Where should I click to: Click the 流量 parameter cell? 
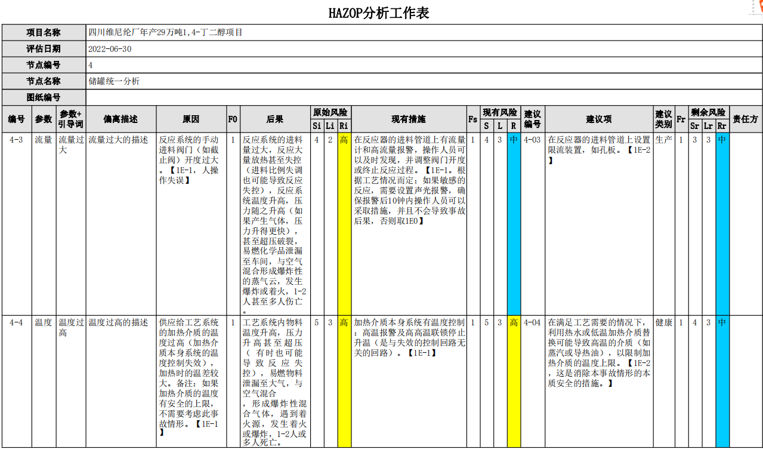(x=44, y=224)
